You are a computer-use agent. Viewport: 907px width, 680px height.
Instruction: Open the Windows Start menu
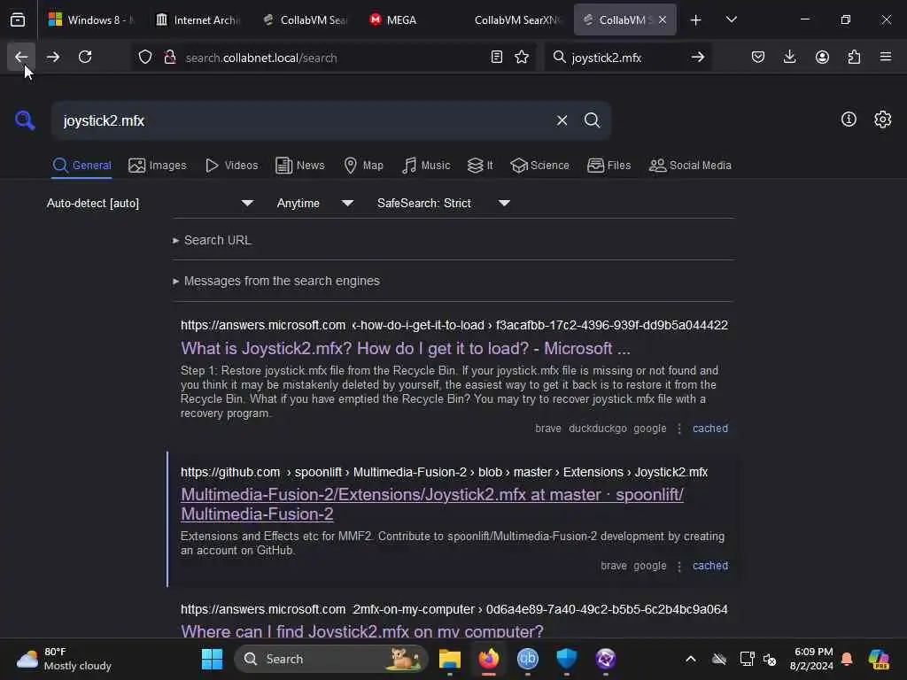coord(212,659)
